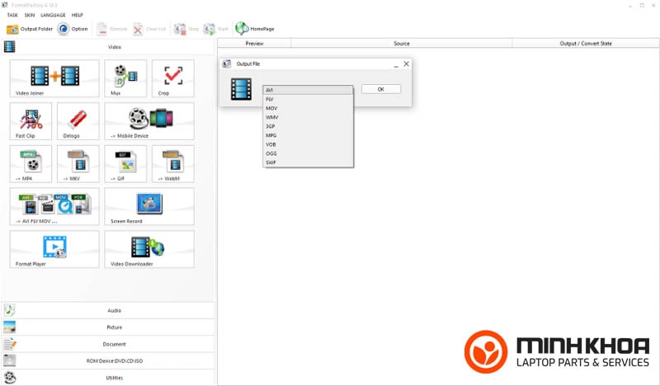Click the Output / Convert State column header

pyautogui.click(x=586, y=44)
